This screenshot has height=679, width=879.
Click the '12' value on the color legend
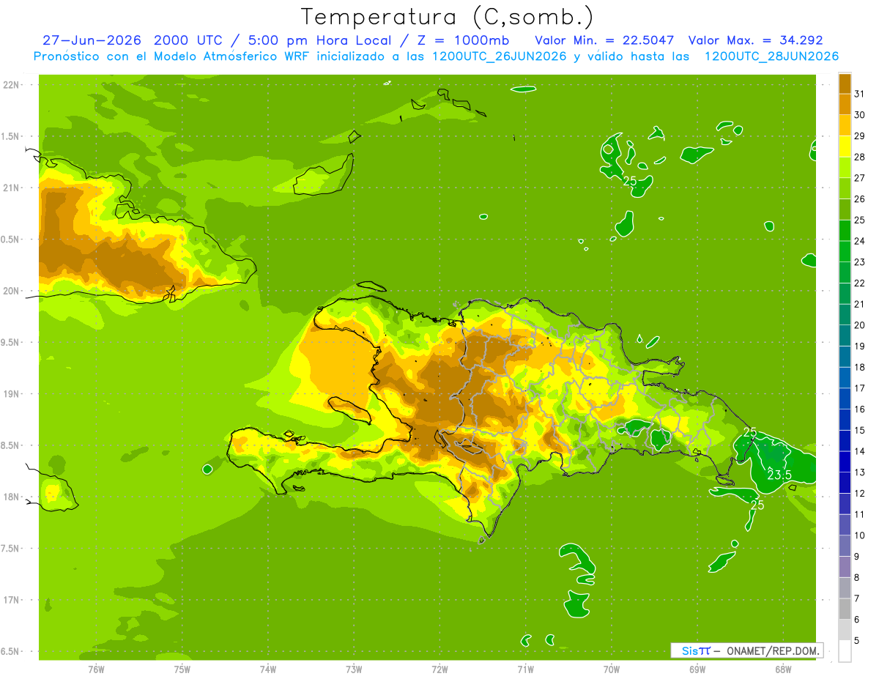point(859,493)
